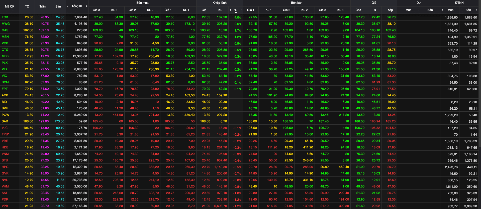The width and height of the screenshot is (481, 209).
Task: Click left arrow before Tổng KL header
Action: coord(68,6)
